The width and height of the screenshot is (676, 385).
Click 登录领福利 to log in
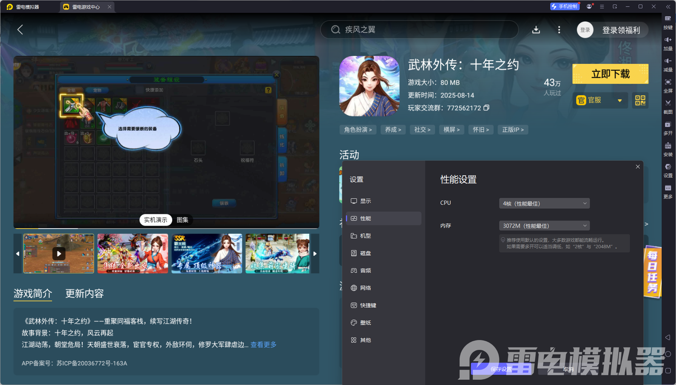pos(621,30)
